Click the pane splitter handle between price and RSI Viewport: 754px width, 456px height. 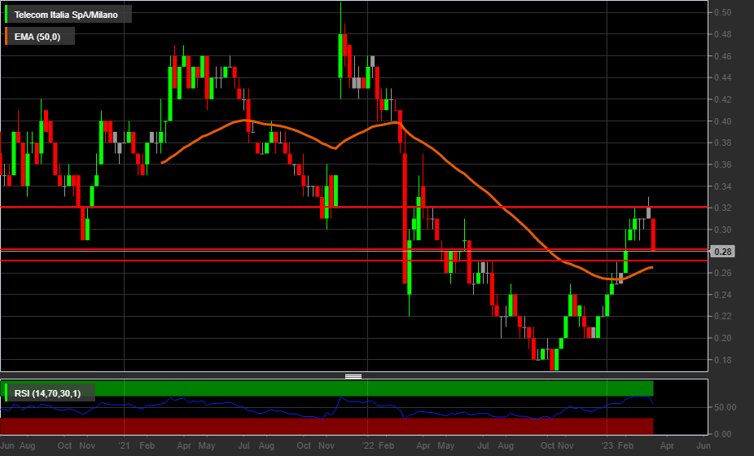pyautogui.click(x=353, y=376)
